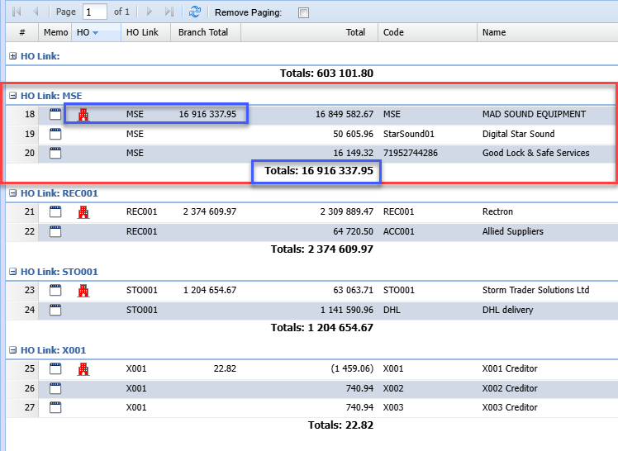Go to the first page
Screen dimensions: 618x451
coord(17,12)
